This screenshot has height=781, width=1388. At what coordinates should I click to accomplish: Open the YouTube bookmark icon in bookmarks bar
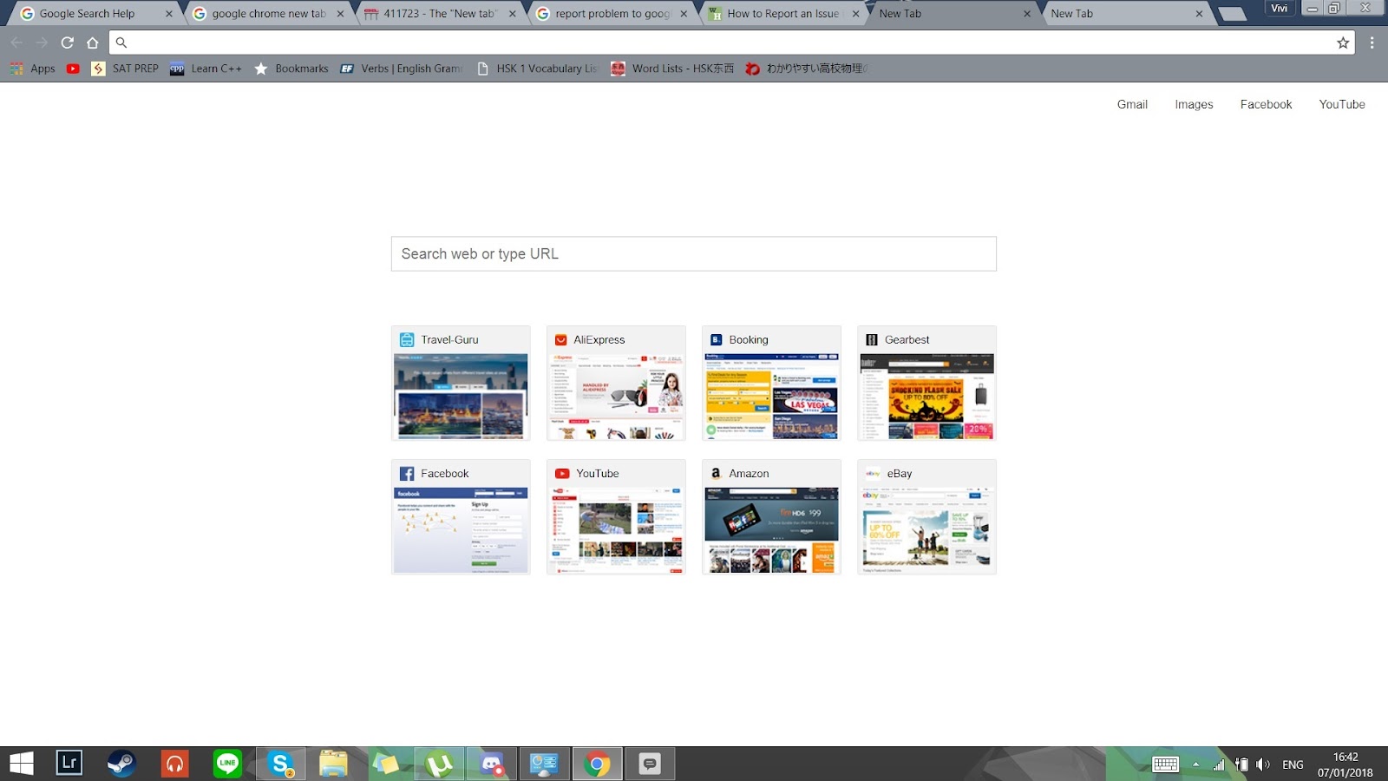(x=73, y=69)
